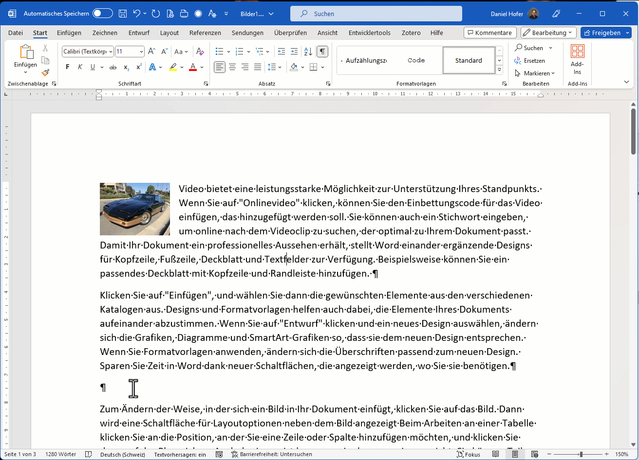Screen dimensions: 639x460
Task: Click the Format Painter brush icon
Action: tap(45, 72)
